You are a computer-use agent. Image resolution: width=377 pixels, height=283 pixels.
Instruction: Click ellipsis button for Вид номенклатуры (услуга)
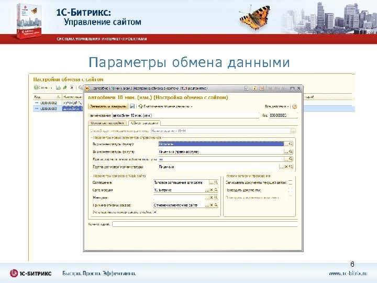pyautogui.click(x=286, y=151)
